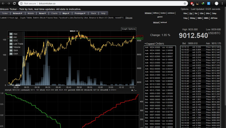Switch exchange to coinbase
Screen dimensions: 226x128
point(171,13)
